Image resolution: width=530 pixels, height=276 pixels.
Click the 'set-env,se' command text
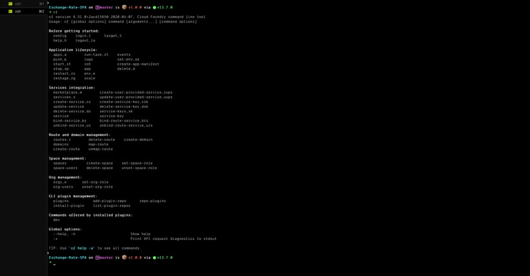coord(128,59)
